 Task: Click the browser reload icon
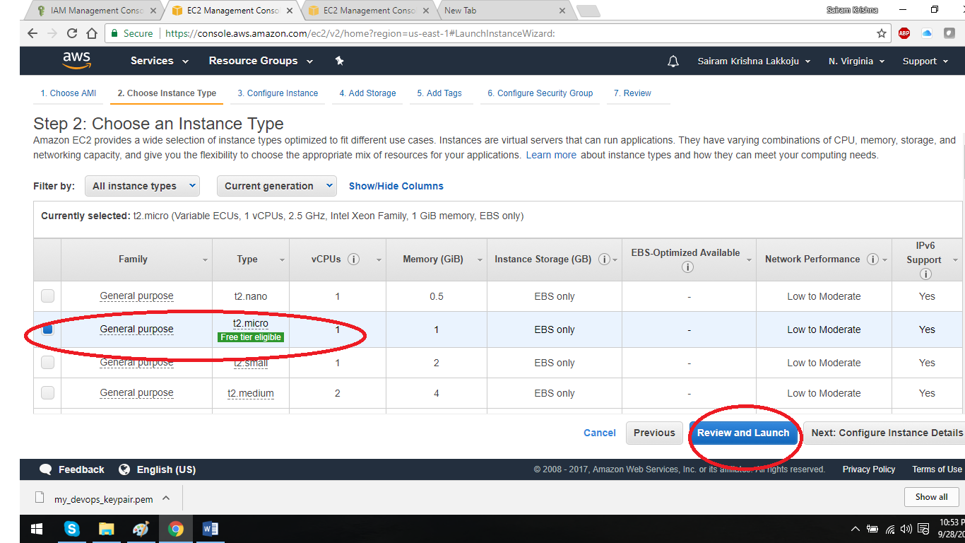click(72, 33)
